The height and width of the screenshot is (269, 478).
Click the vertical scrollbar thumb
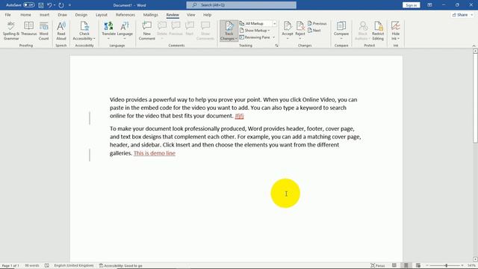point(475,98)
